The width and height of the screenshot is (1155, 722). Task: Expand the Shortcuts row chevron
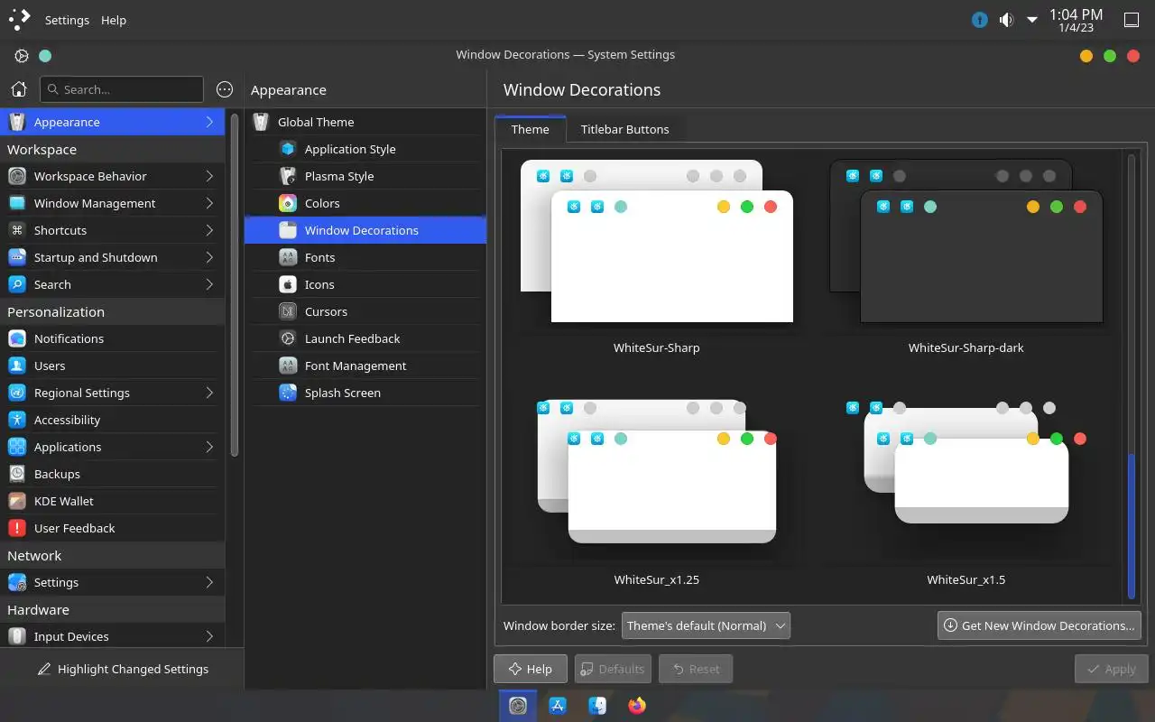(209, 230)
